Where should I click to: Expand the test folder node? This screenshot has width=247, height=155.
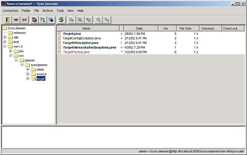(5, 42)
